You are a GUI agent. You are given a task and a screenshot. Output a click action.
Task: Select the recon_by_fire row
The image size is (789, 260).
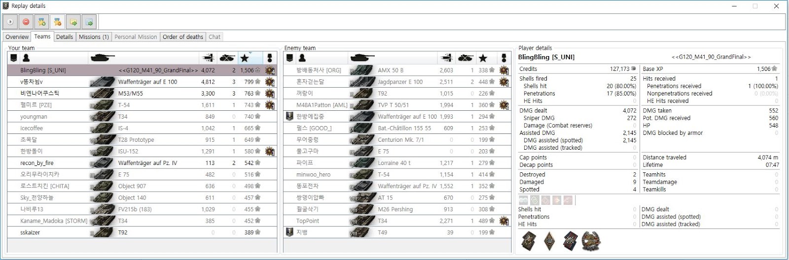(142, 163)
